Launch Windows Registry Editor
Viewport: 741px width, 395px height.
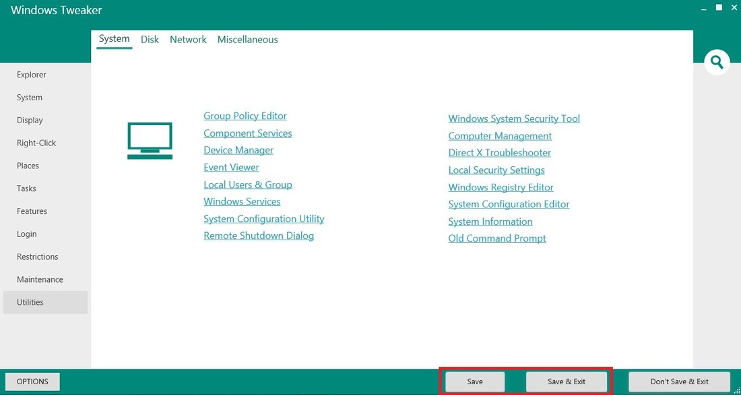501,187
